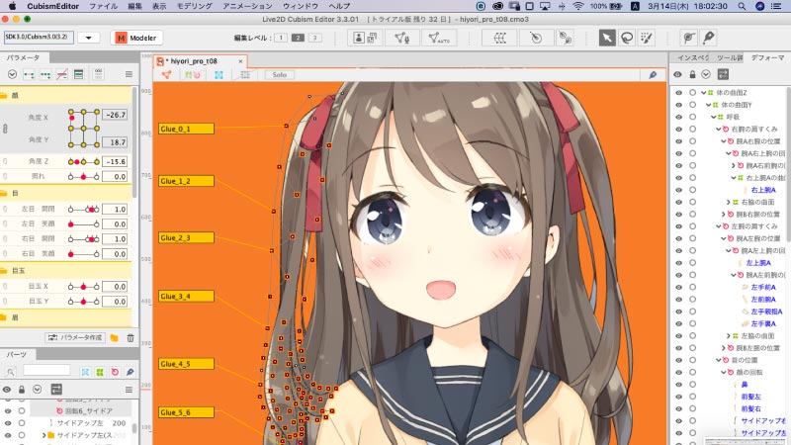The image size is (791, 445).
Task: Collapse the 体の曲面Z tree node
Action: 703,93
